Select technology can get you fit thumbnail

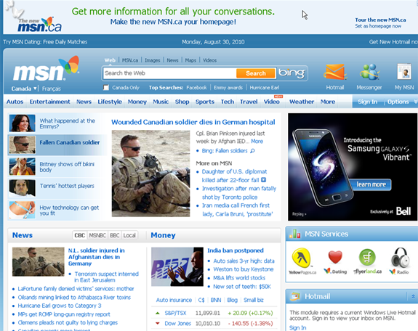[22, 210]
